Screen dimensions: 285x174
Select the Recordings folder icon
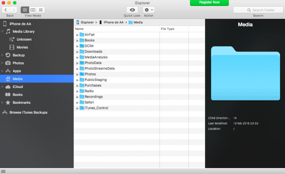coord(82,96)
